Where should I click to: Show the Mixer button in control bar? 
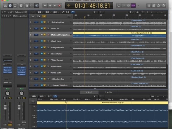click(32, 6)
